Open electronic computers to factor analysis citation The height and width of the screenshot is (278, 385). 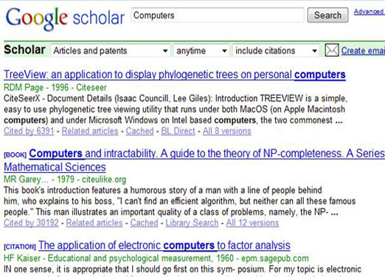[164, 246]
